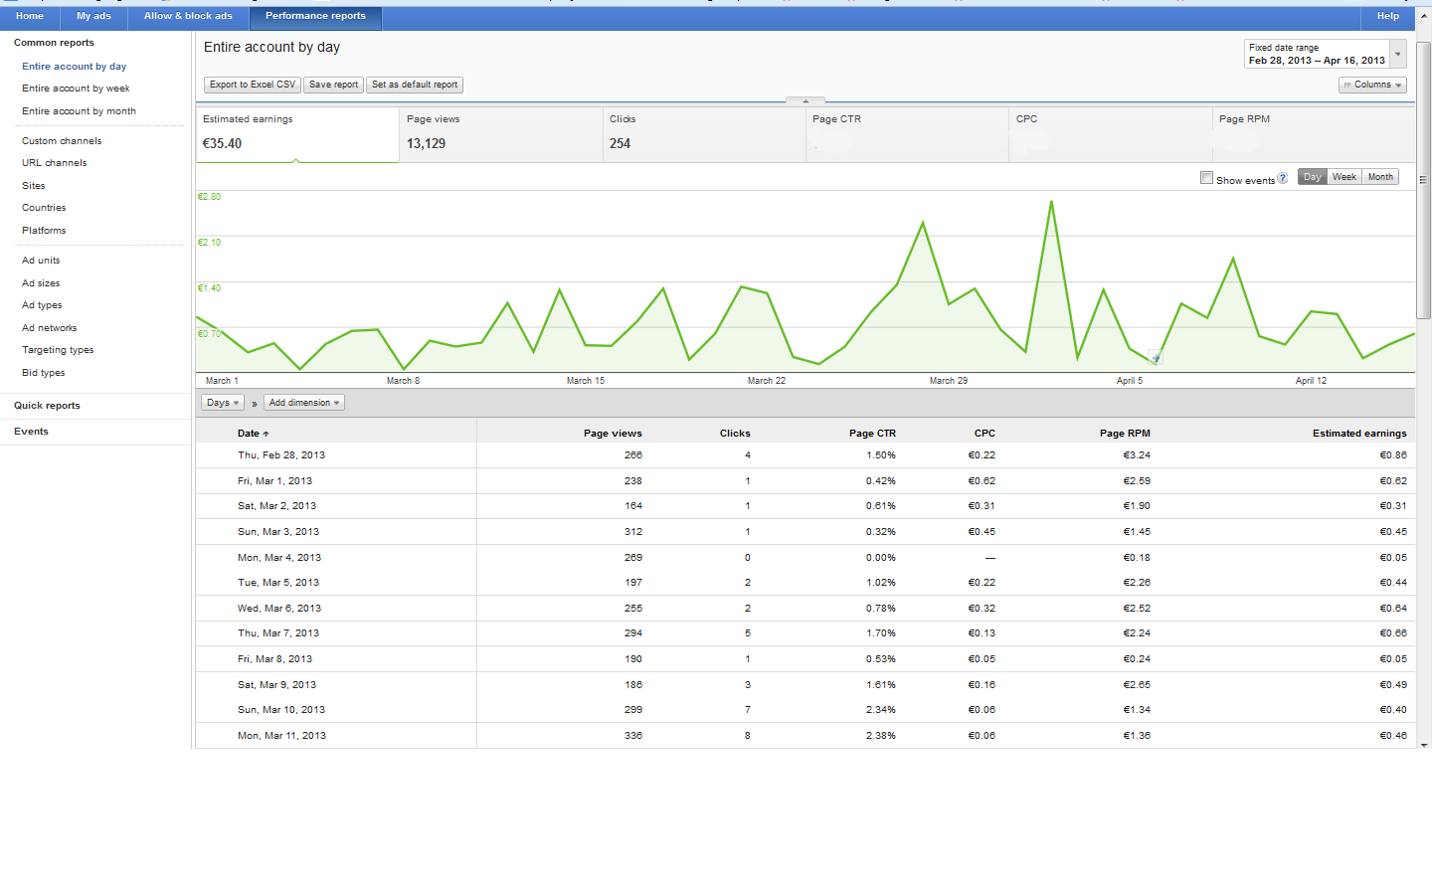Expand the Events section
The height and width of the screenshot is (895, 1432).
point(31,432)
